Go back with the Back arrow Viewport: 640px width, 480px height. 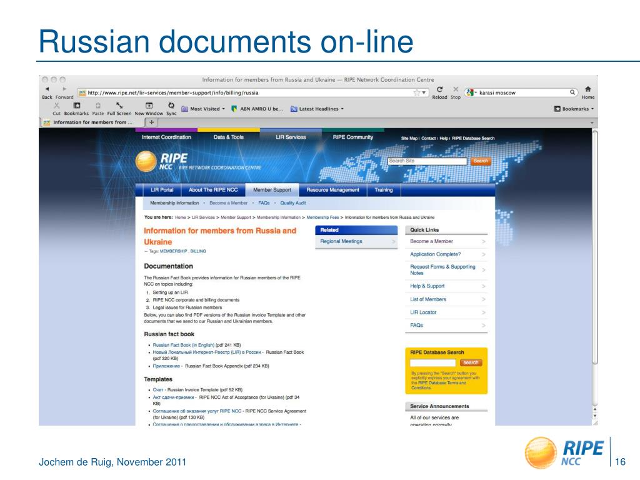click(x=47, y=89)
